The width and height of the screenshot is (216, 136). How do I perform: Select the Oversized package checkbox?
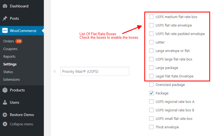pos(151,85)
